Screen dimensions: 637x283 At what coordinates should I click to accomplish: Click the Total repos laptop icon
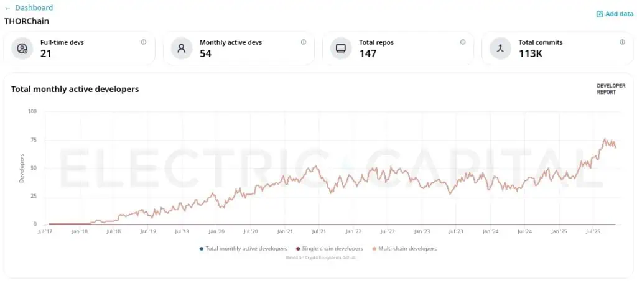click(341, 48)
